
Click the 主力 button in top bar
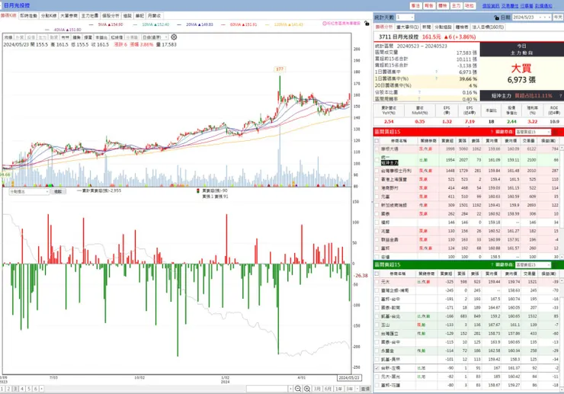tap(456, 6)
